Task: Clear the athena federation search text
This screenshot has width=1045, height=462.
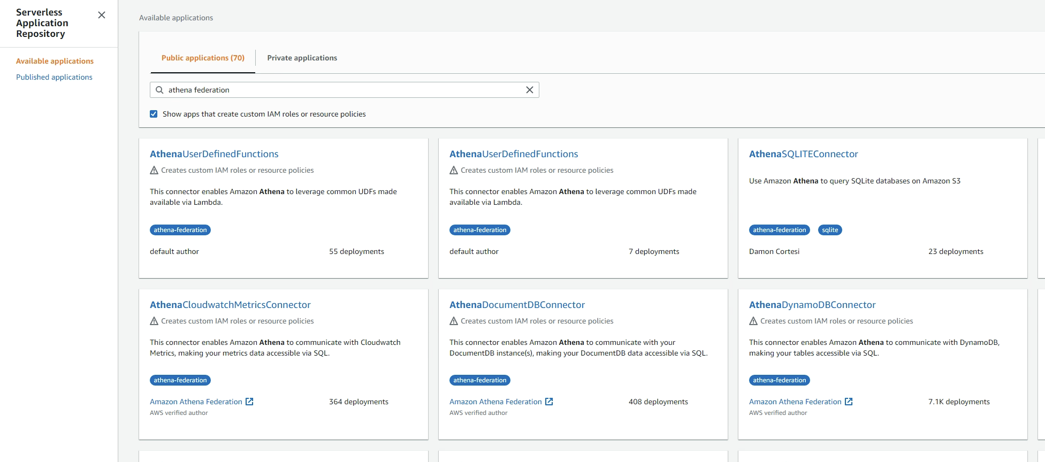Action: point(530,90)
